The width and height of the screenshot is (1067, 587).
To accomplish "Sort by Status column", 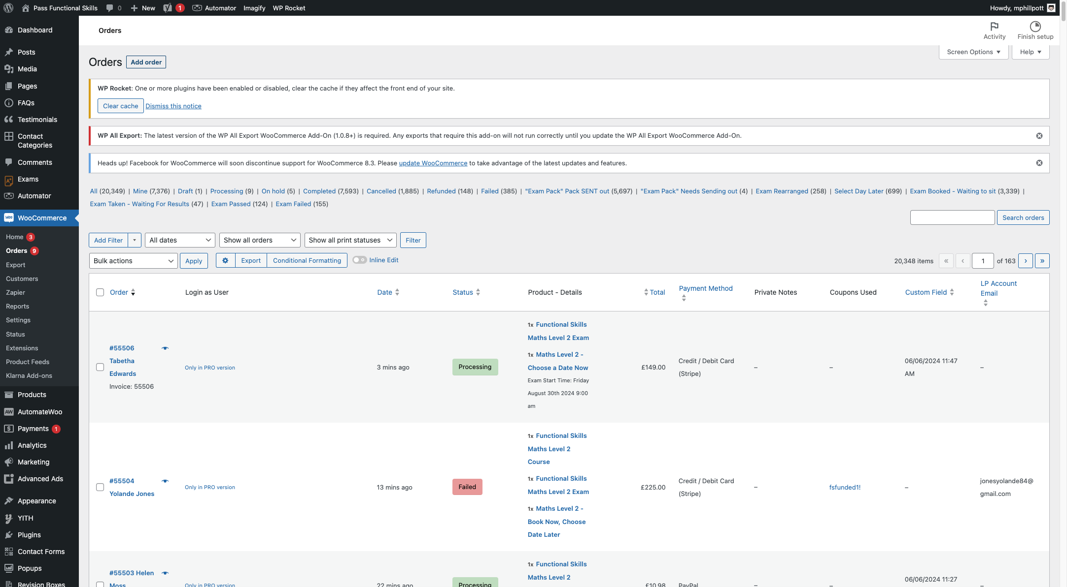I will click(466, 292).
